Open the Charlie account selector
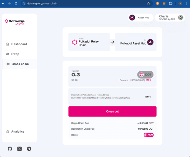The height and width of the screenshot is (157, 190). click(170, 18)
